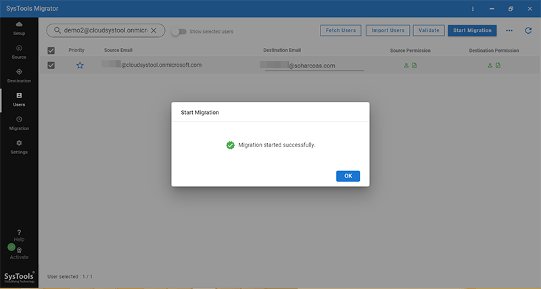Open the Migration sidebar section
The image size is (541, 289).
(x=19, y=124)
